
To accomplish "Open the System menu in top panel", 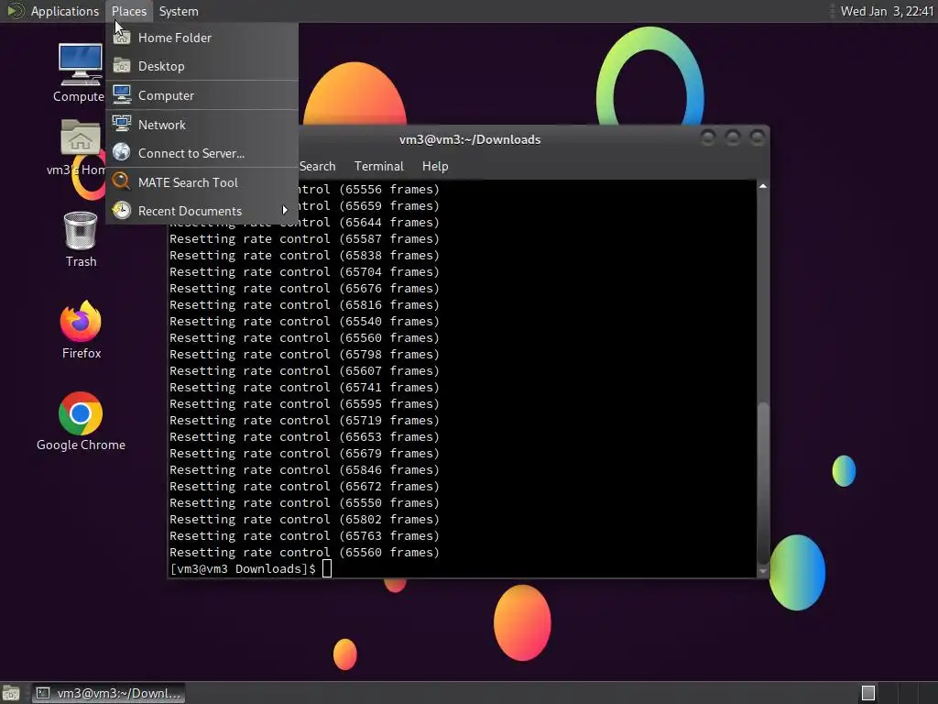I will (x=179, y=11).
